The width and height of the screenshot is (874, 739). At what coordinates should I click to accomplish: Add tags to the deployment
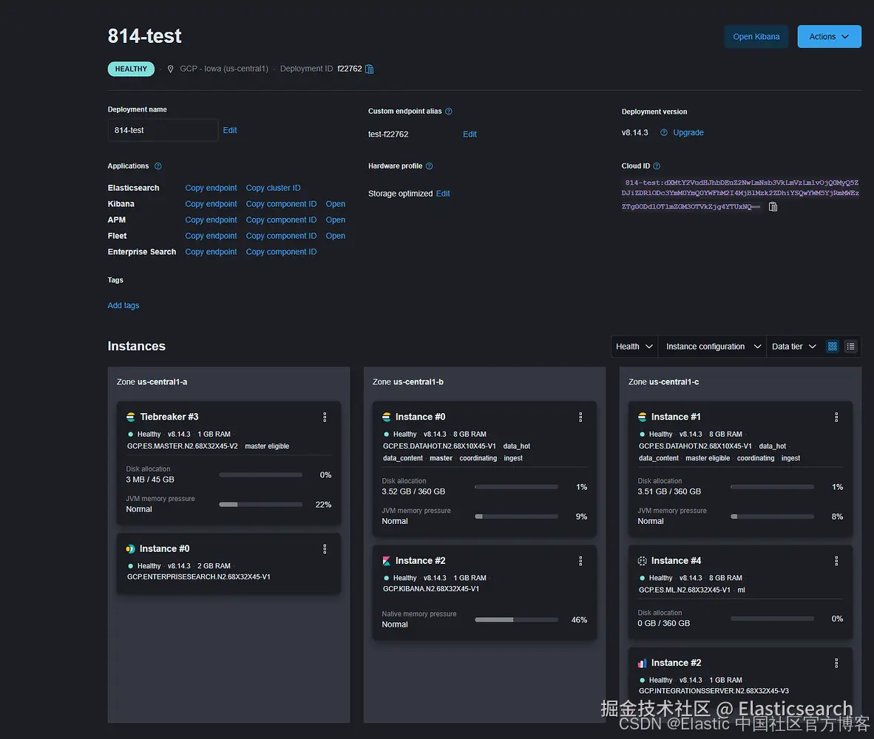[123, 305]
